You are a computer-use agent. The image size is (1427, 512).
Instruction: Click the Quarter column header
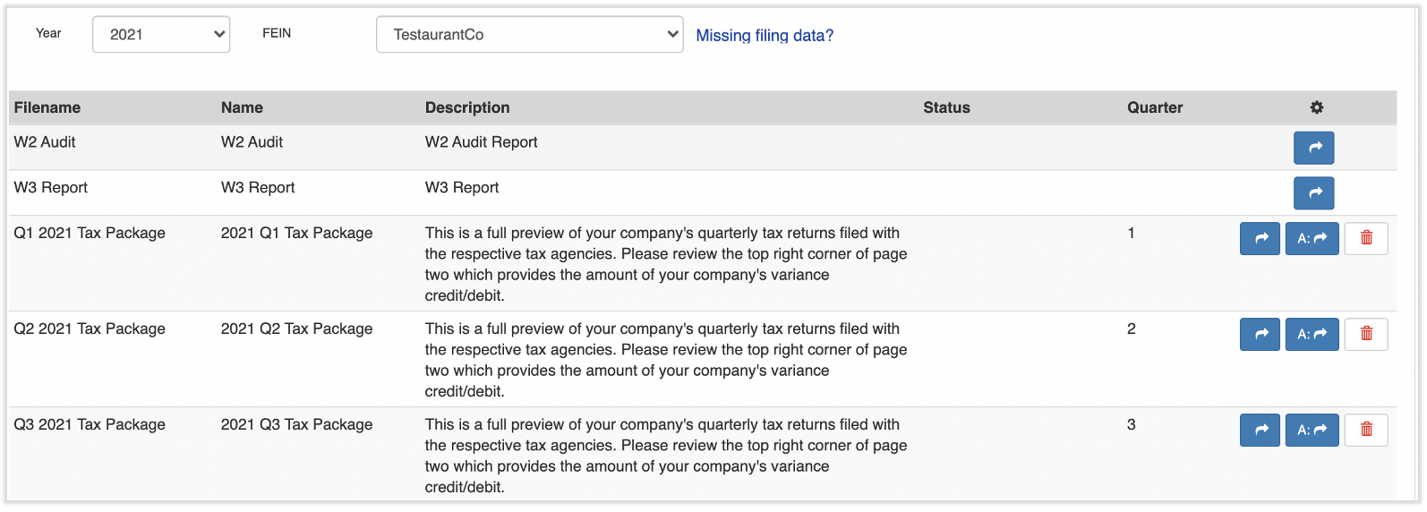pos(1155,107)
